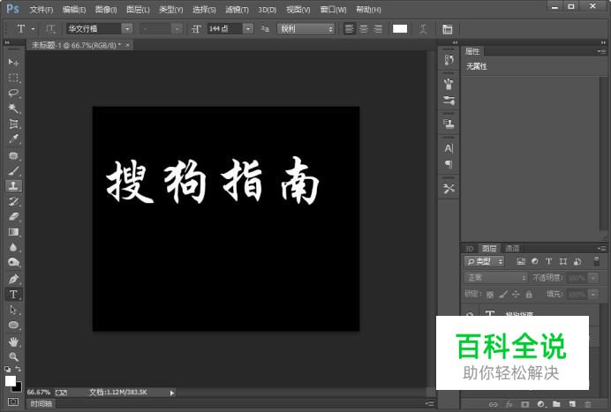Select the Brush tool

tap(13, 170)
